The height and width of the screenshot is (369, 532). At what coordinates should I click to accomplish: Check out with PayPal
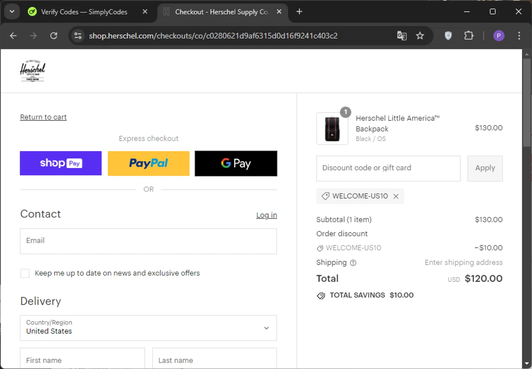pyautogui.click(x=149, y=163)
